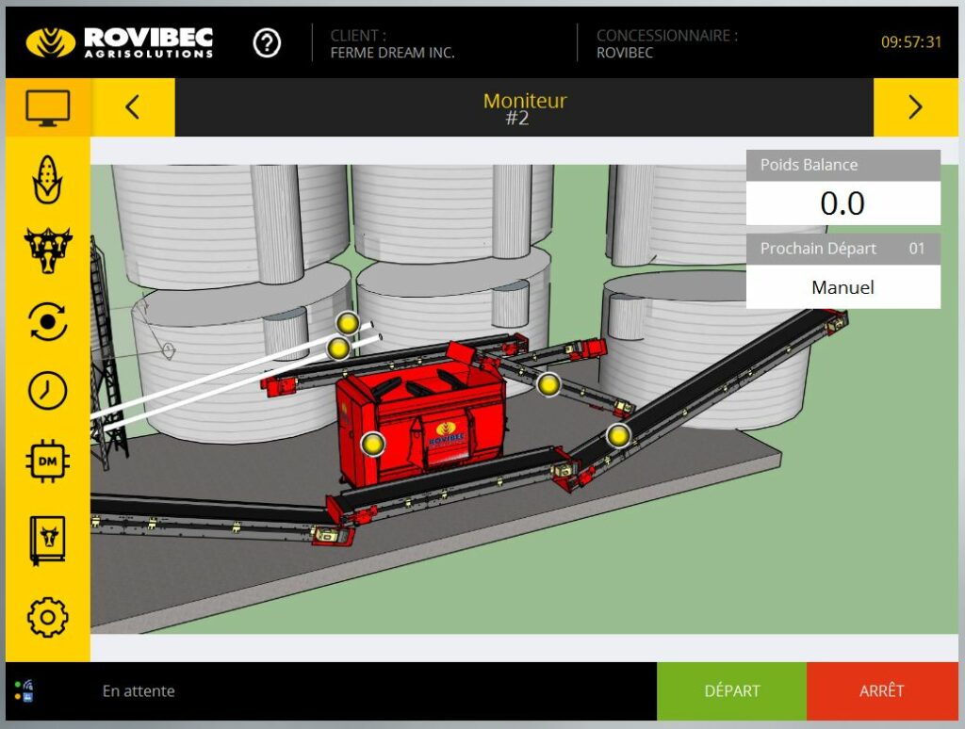The image size is (965, 729).
Task: Go to previous monitor with left chevron
Action: click(x=132, y=107)
